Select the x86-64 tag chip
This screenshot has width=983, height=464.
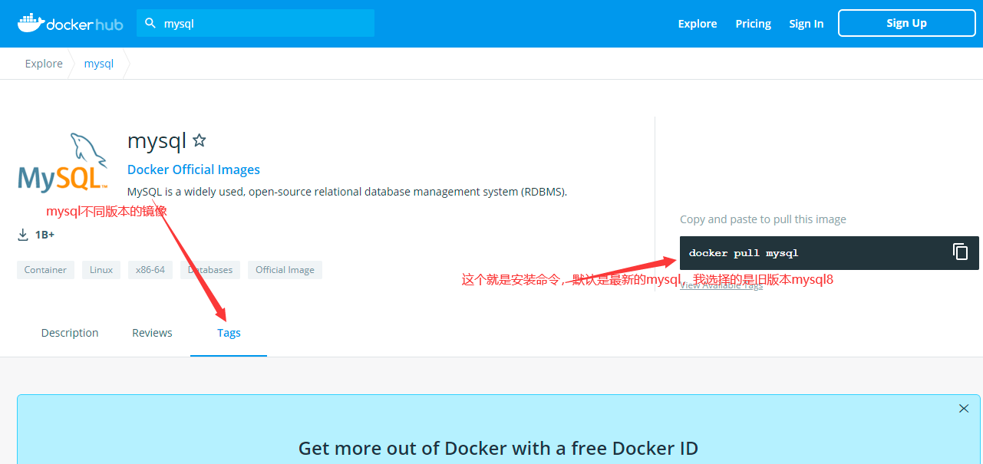pyautogui.click(x=150, y=270)
